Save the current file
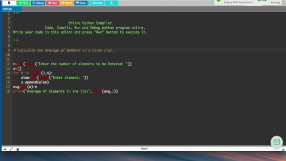 click(81, 3)
